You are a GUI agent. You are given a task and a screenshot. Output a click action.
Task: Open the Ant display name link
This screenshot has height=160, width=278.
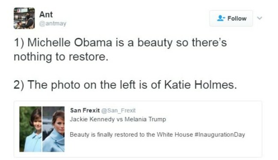[x=46, y=15]
